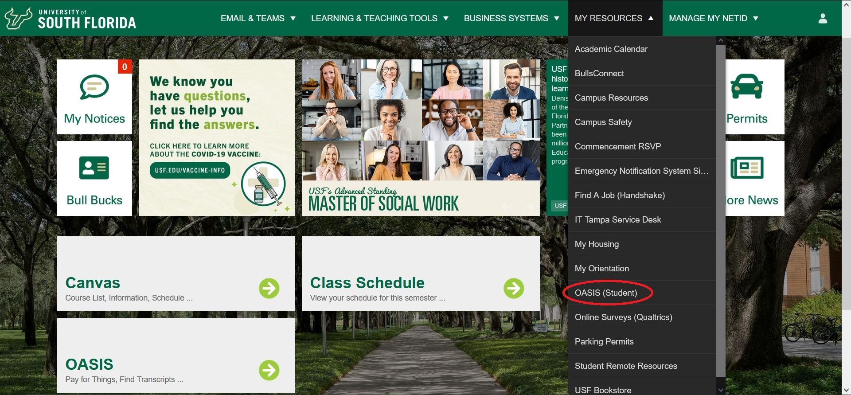Viewport: 851px width, 395px height.
Task: Expand the Email & Teams dropdown
Action: tap(258, 18)
